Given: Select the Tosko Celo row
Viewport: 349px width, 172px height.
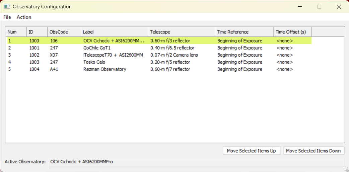Looking at the screenshot, I should [x=159, y=62].
